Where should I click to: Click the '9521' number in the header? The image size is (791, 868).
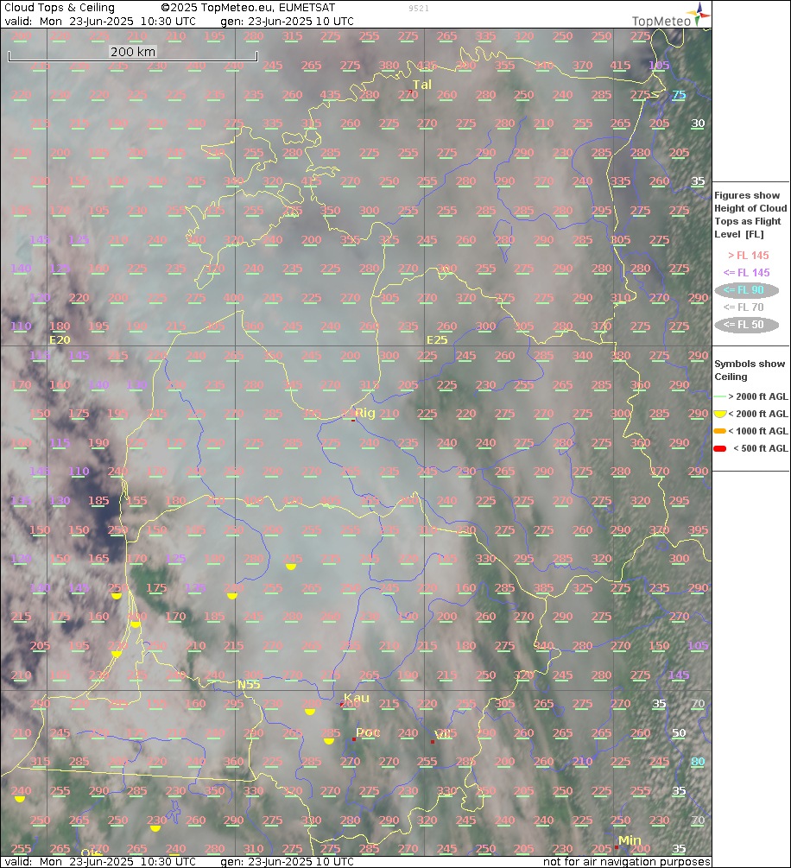(x=419, y=9)
